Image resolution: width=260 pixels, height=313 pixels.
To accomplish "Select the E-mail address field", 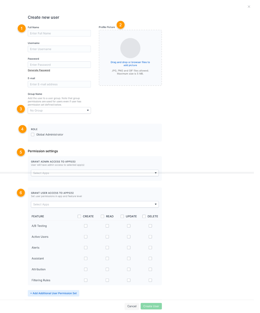I will pos(59,84).
